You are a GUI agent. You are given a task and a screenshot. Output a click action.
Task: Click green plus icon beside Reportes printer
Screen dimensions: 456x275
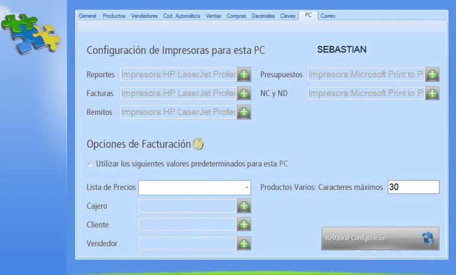pyautogui.click(x=244, y=75)
